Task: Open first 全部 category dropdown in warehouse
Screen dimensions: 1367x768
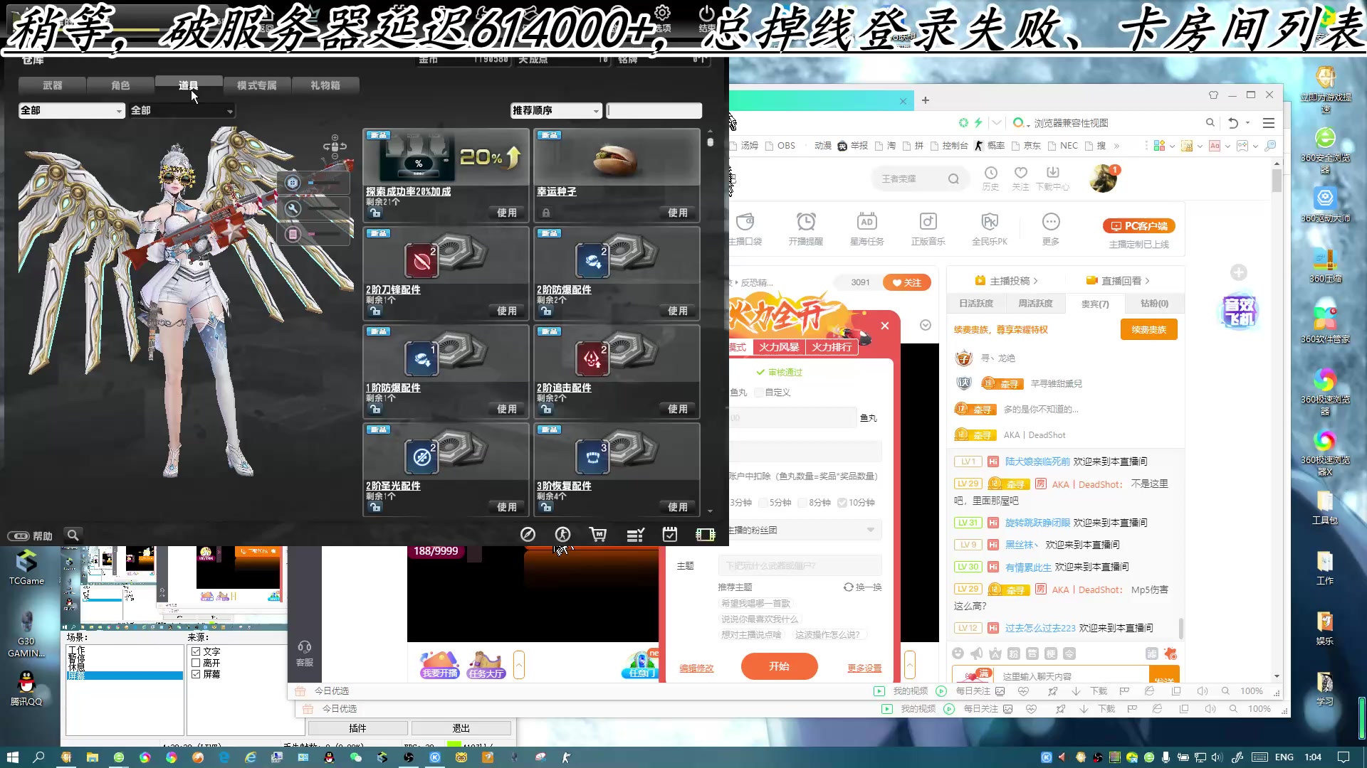Action: (72, 110)
